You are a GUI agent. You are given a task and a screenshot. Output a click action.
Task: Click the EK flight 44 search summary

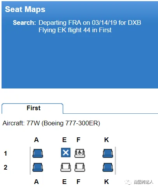coord(75,30)
